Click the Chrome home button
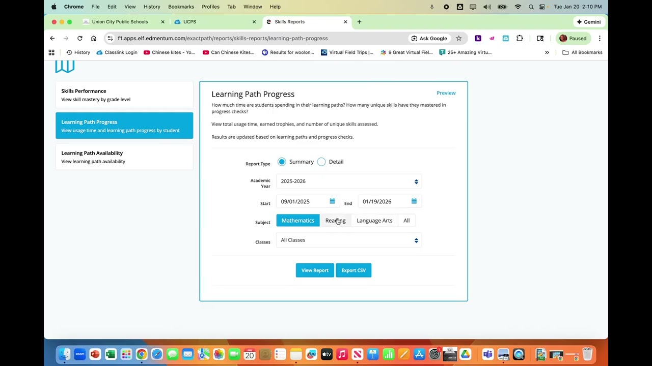 [x=93, y=38]
